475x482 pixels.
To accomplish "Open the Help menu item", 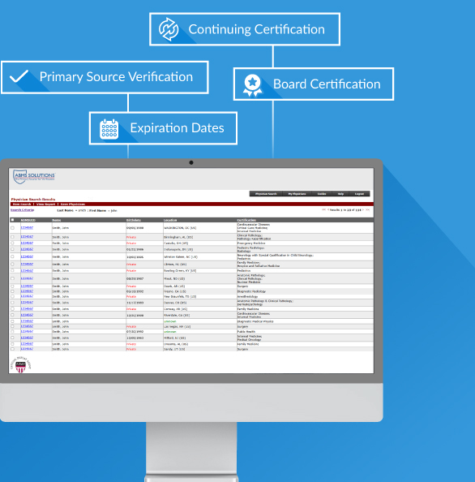I will 340,194.
